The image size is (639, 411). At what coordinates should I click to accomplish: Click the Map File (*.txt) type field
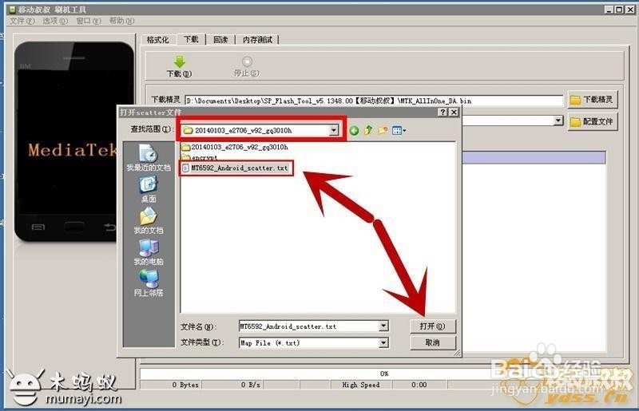[x=309, y=343]
